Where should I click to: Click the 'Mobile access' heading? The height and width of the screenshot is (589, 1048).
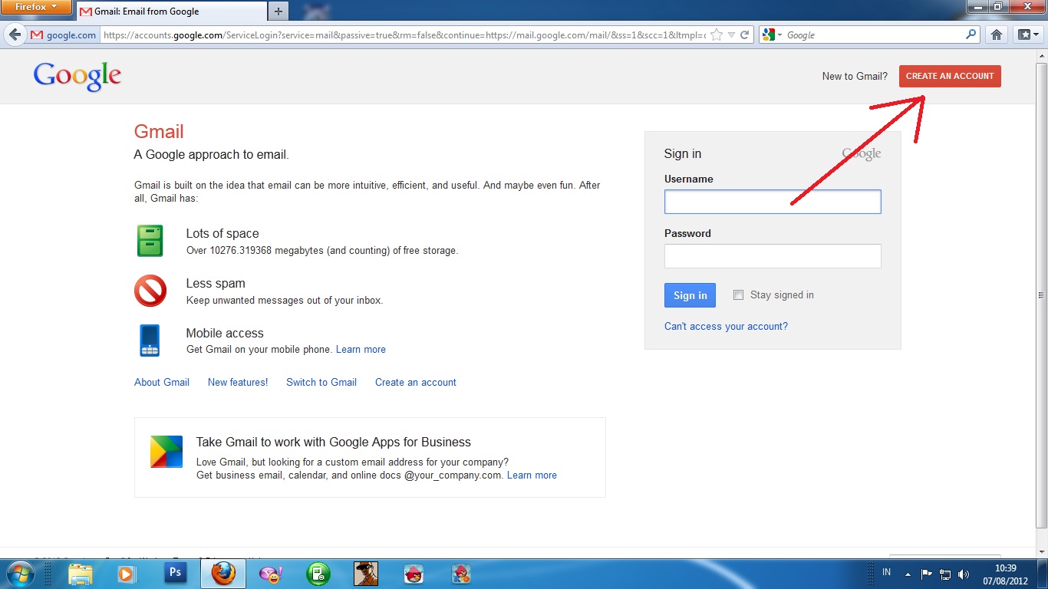[x=225, y=334]
